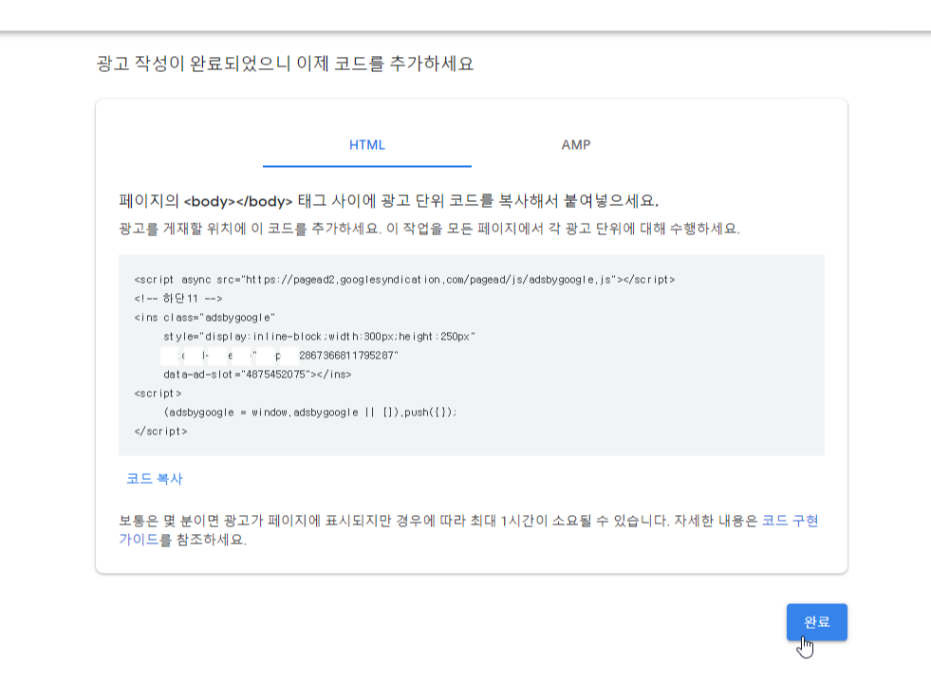Click the partially hidden 2867366811795287 client line
The height and width of the screenshot is (680, 931).
(x=280, y=356)
